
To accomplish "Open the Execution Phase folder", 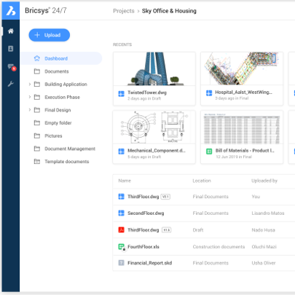I will point(62,97).
